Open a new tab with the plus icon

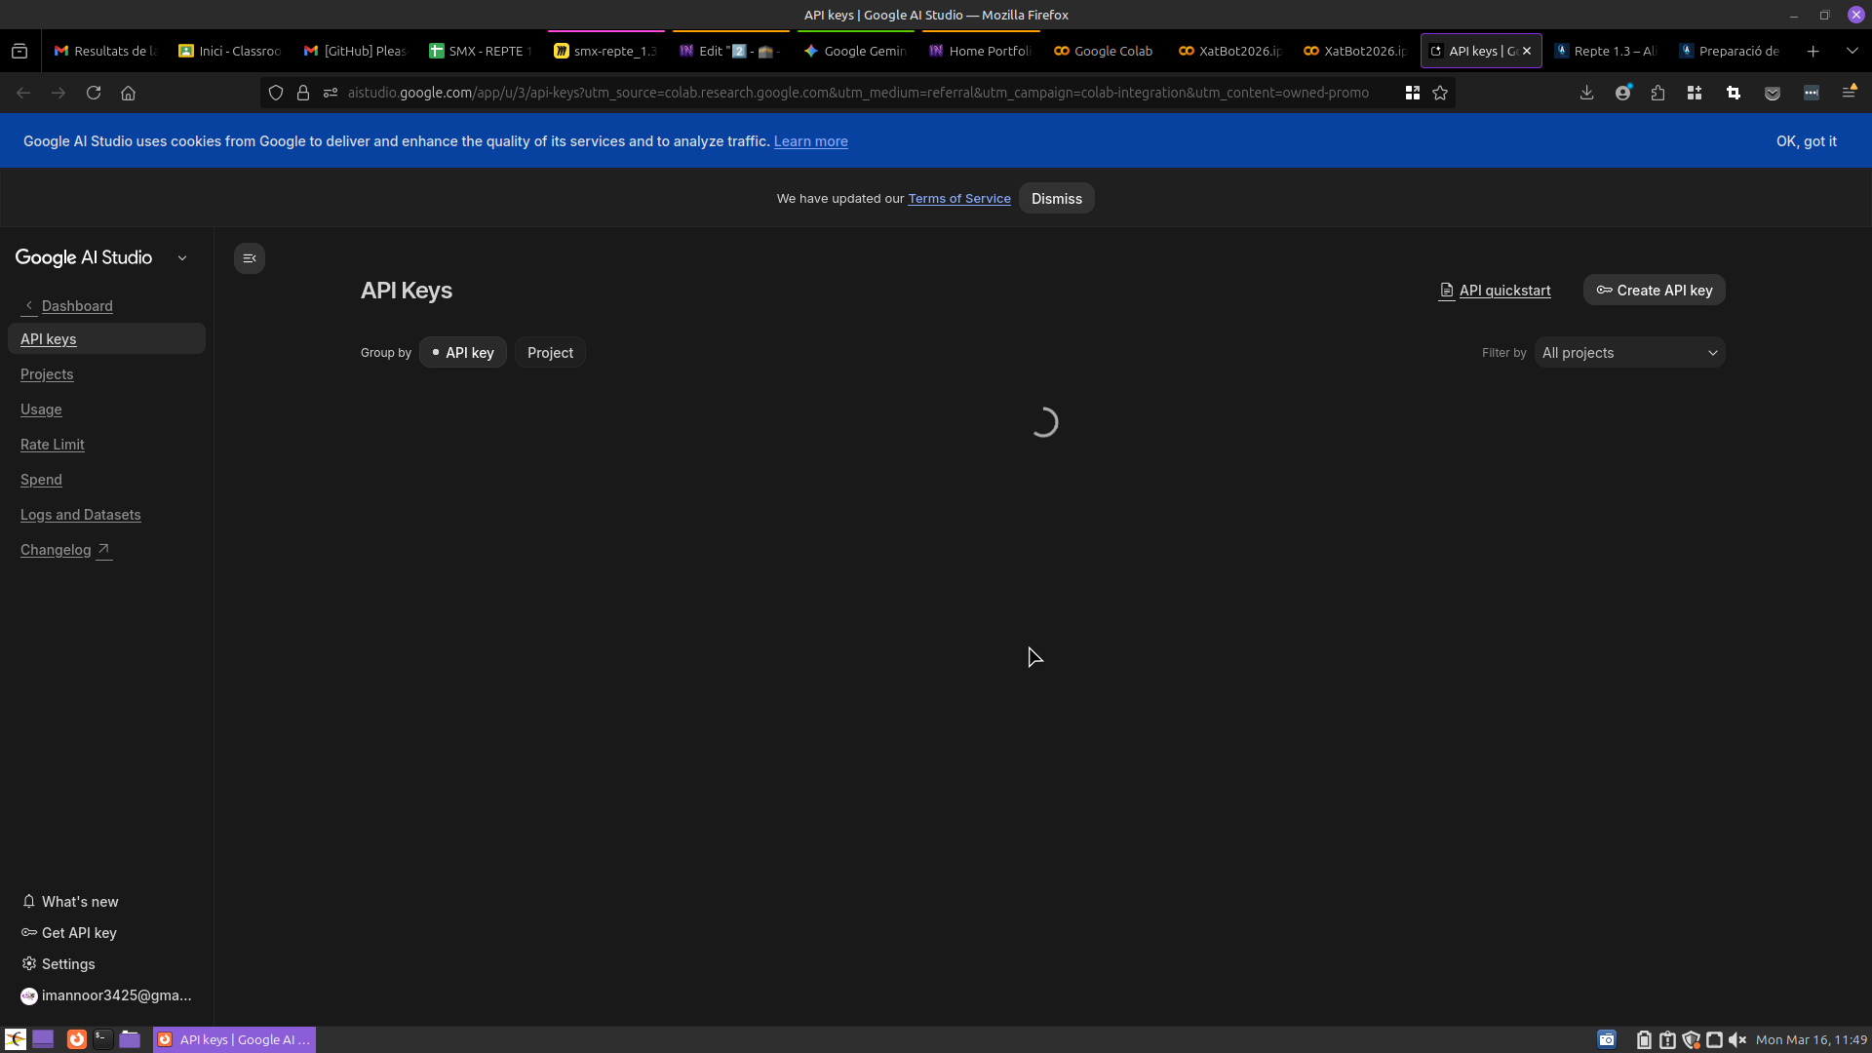tap(1813, 51)
